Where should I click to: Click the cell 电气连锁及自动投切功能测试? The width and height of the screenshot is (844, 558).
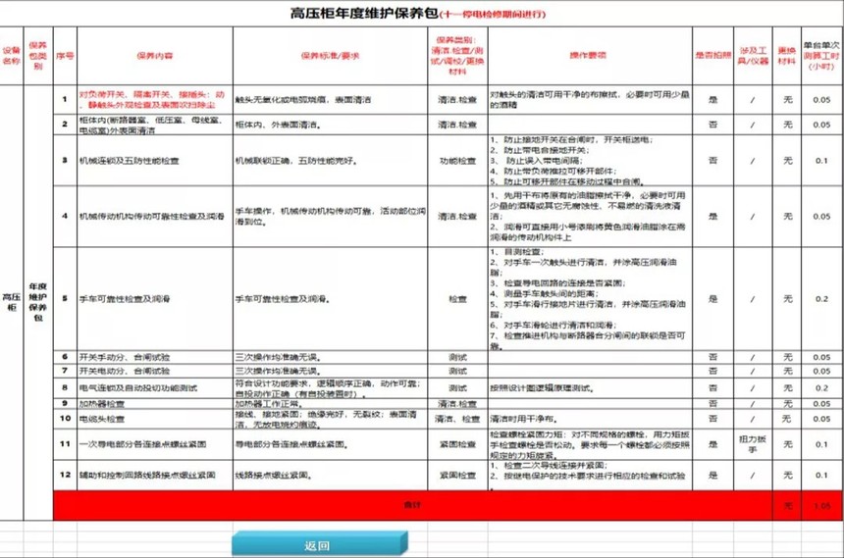[155, 388]
